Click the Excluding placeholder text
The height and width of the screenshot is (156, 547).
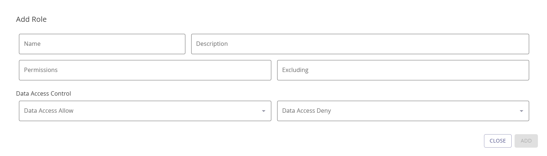pyautogui.click(x=295, y=70)
